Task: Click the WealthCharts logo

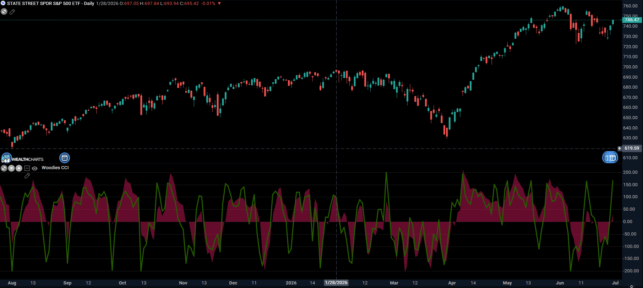Action: pos(22,158)
